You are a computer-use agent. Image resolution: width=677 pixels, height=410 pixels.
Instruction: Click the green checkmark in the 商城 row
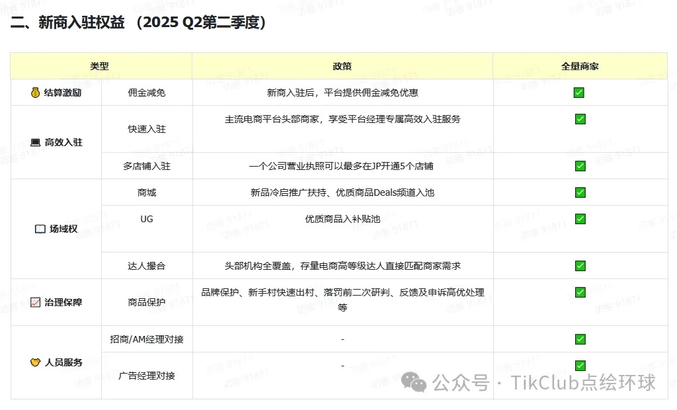pyautogui.click(x=580, y=192)
